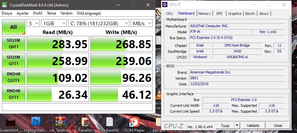Switch to the CPU tab in CPU-Z
The image size is (297, 133).
pyautogui.click(x=169, y=14)
